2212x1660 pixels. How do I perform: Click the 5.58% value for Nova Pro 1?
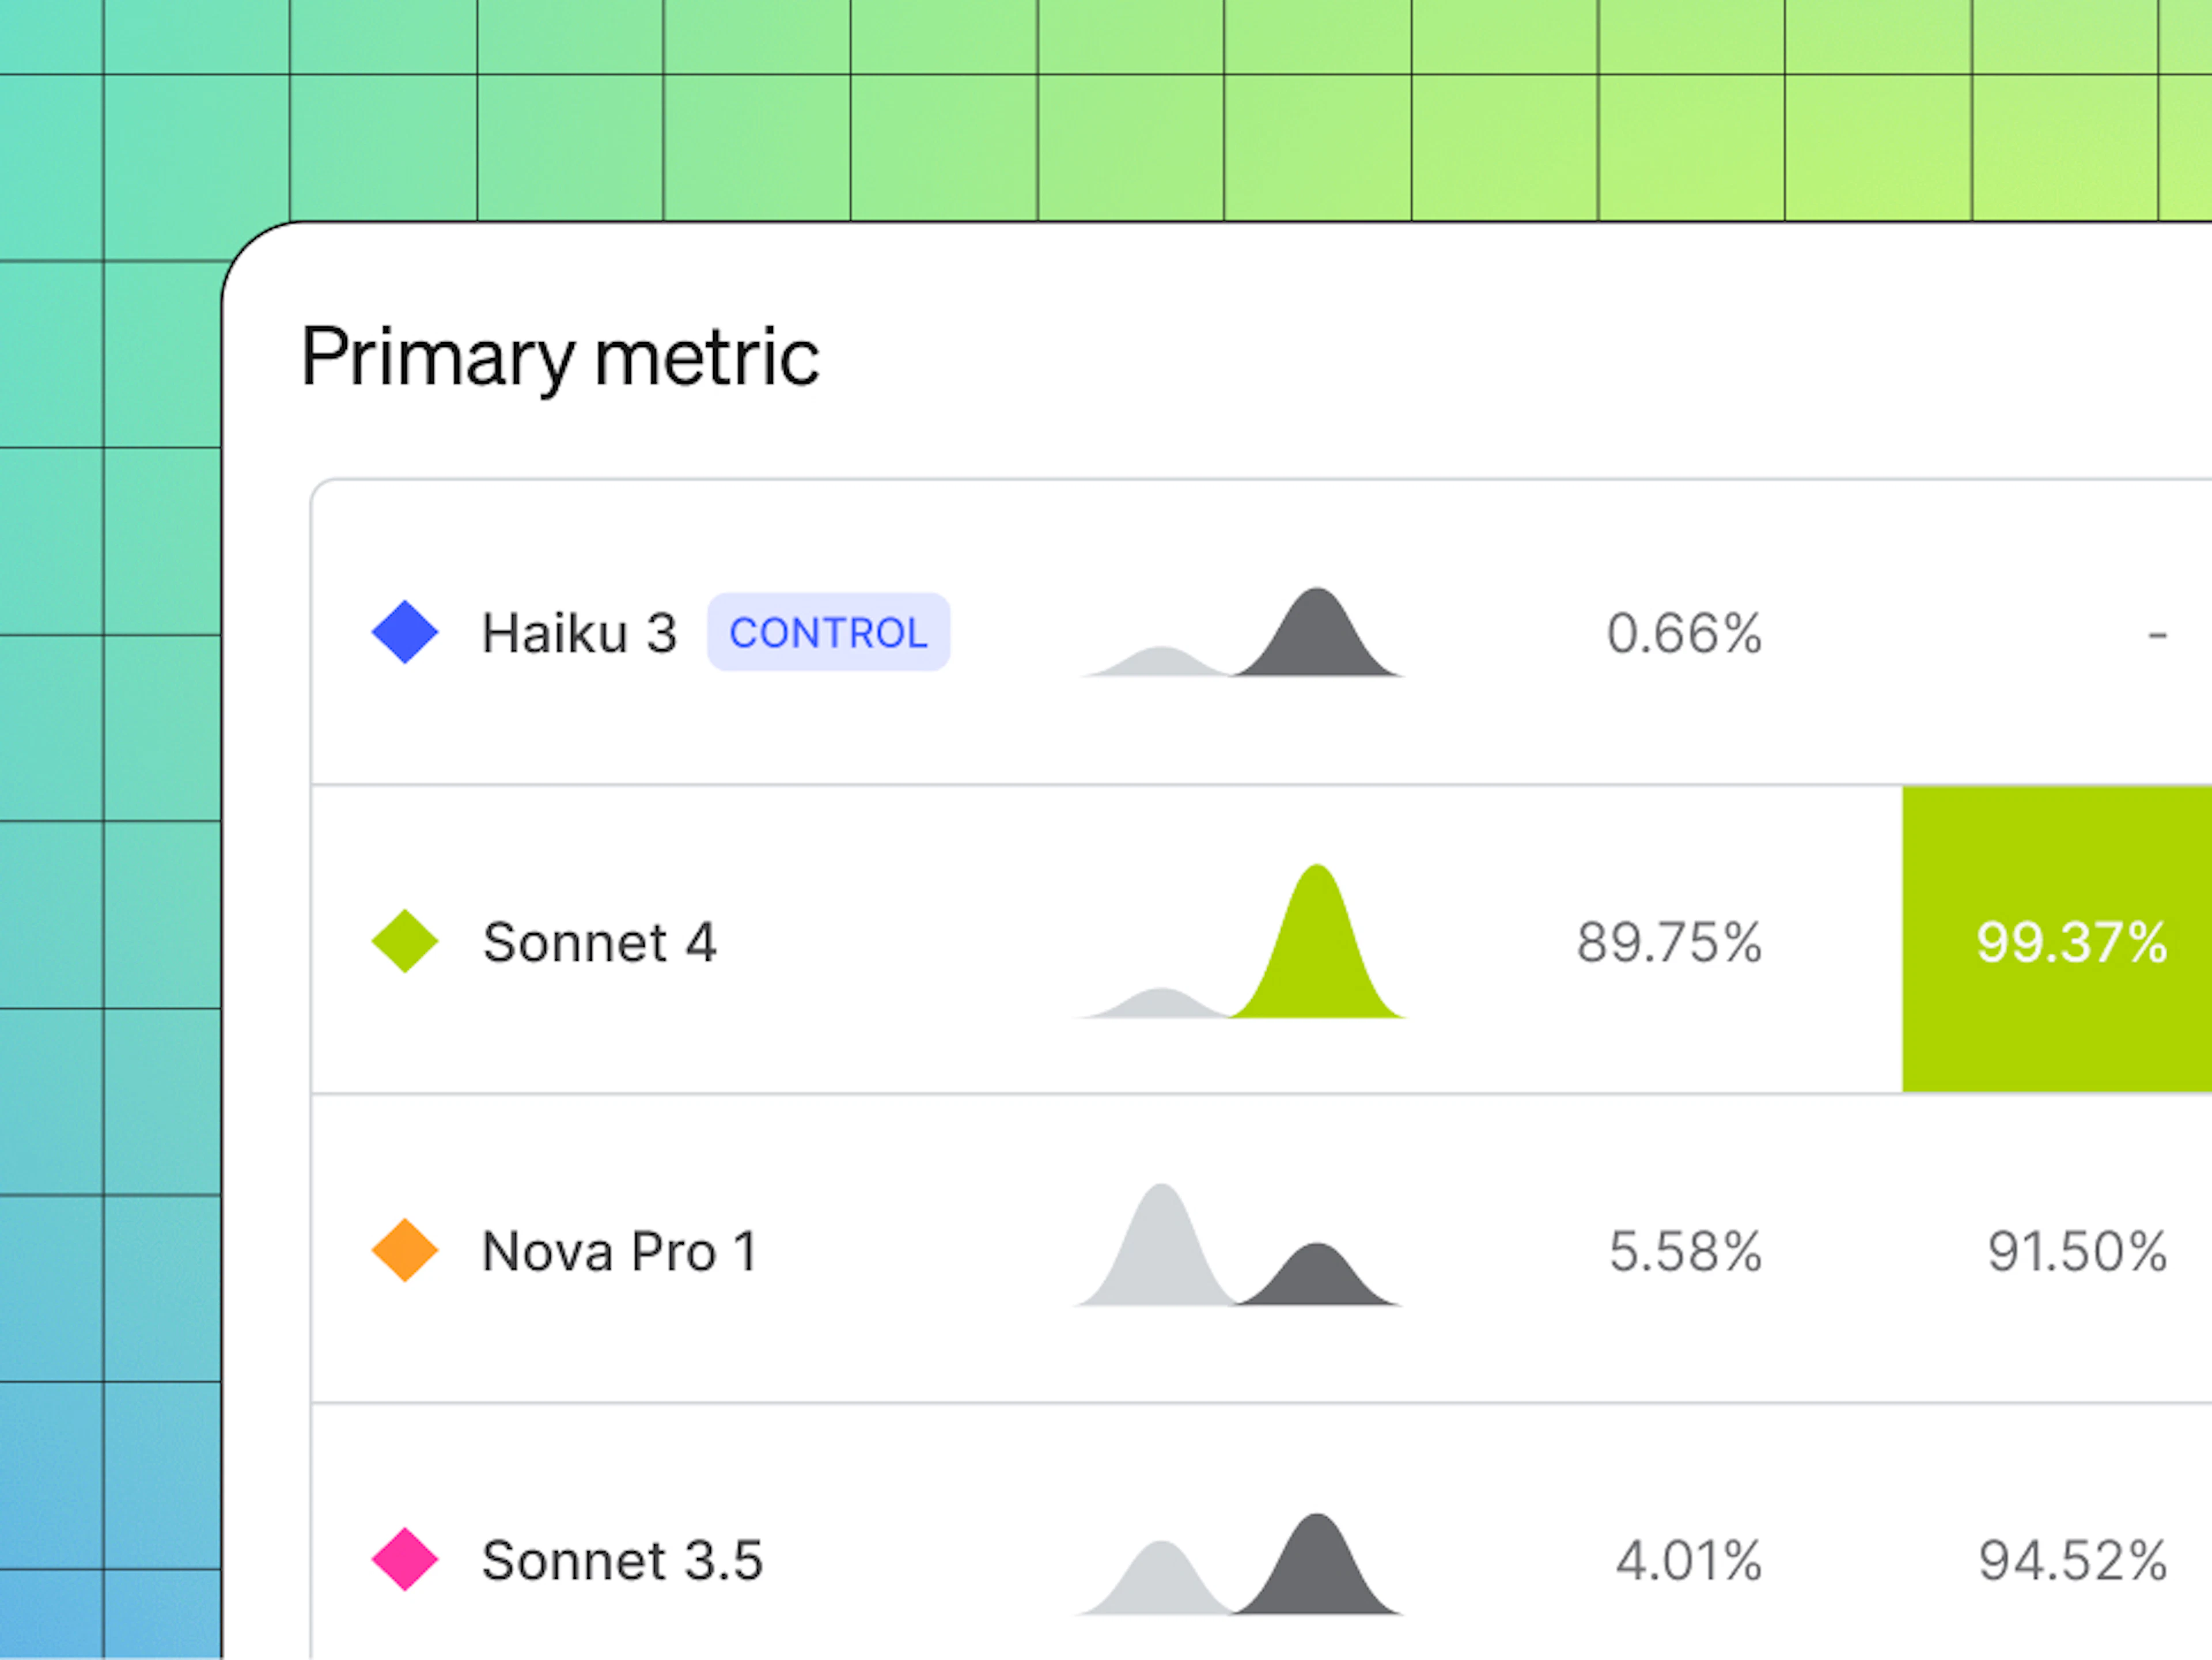click(1685, 1251)
